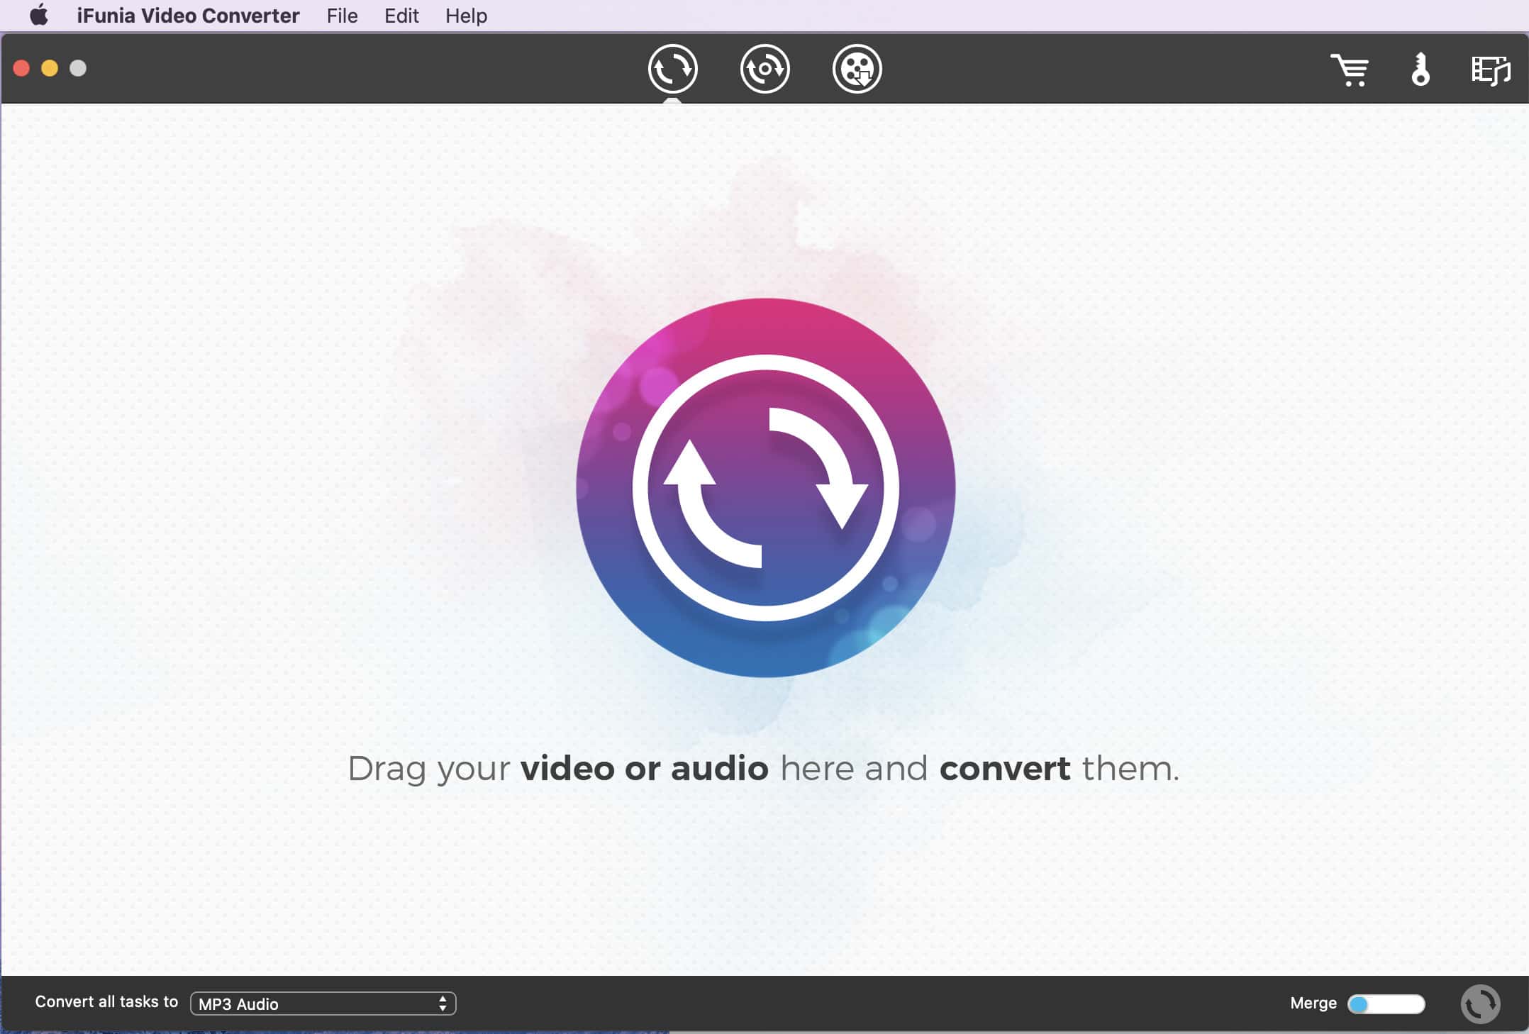Screen dimensions: 1529x1034
Task: Open the Rip DVD tab icon
Action: 764,69
